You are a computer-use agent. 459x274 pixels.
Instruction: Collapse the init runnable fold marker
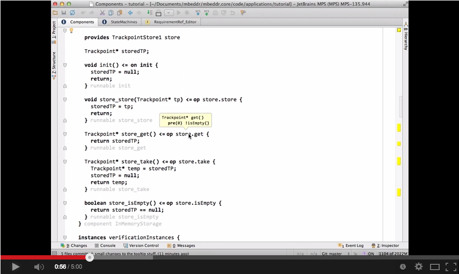[65, 65]
